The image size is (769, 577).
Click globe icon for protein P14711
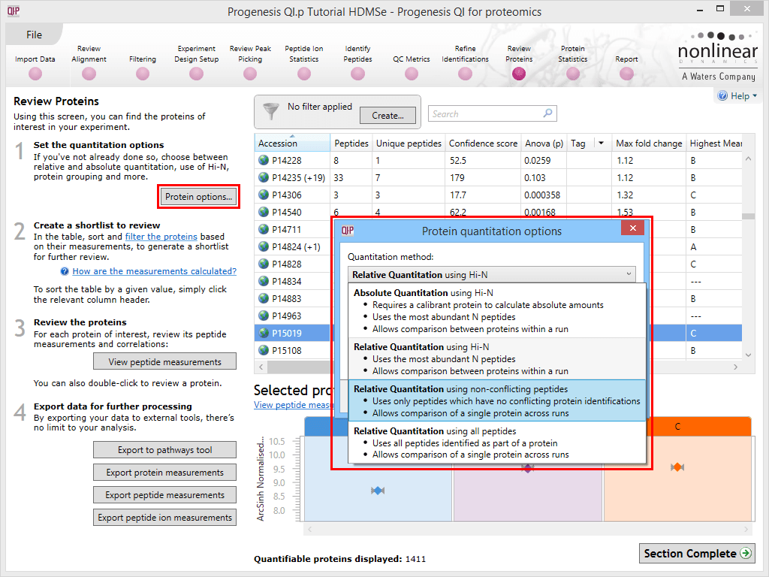tap(264, 229)
